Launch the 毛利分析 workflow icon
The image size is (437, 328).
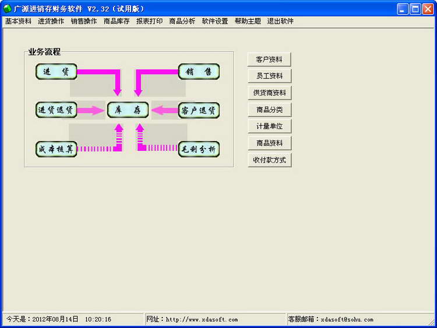pyautogui.click(x=199, y=149)
